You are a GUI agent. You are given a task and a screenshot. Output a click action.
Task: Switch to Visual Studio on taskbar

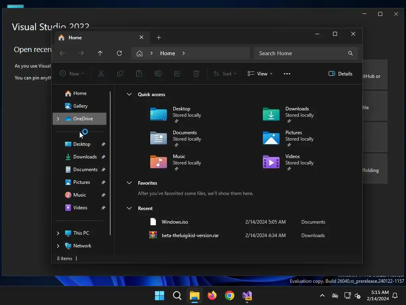[x=247, y=295]
